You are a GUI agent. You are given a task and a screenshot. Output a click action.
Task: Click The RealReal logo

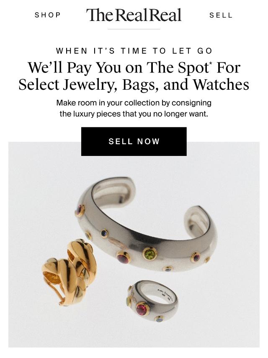[x=134, y=15]
